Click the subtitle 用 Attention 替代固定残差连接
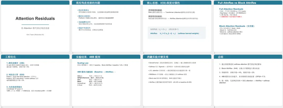 [x=35, y=28]
